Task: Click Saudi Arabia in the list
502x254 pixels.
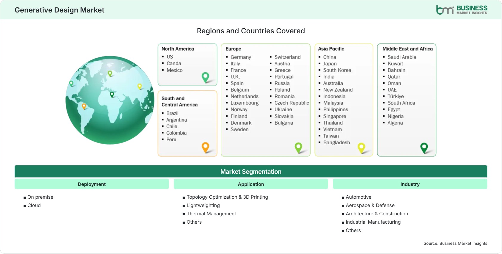Action: click(x=402, y=57)
